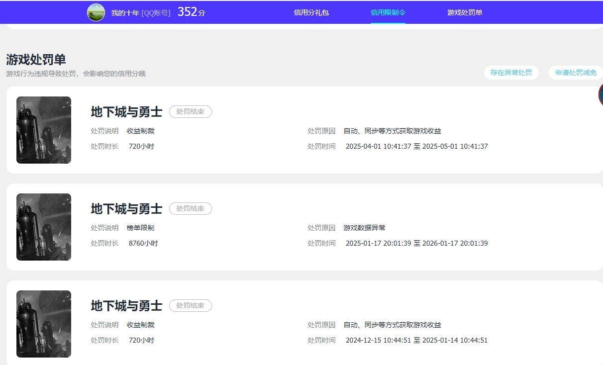Switch to the 信用限制令 tab

(x=388, y=12)
